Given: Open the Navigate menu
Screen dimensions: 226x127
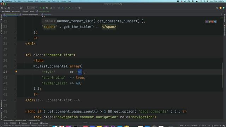Looking at the screenshot, I should click(30, 1).
